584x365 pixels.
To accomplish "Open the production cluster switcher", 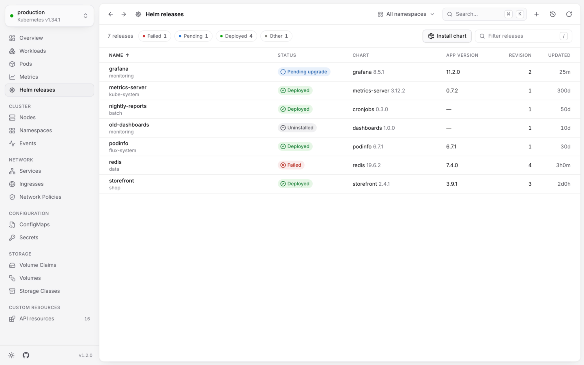I will tap(49, 16).
